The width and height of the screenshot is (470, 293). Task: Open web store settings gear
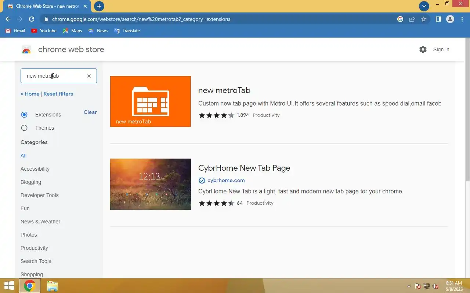pos(423,49)
